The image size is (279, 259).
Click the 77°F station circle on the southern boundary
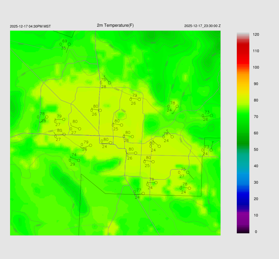[143, 194]
